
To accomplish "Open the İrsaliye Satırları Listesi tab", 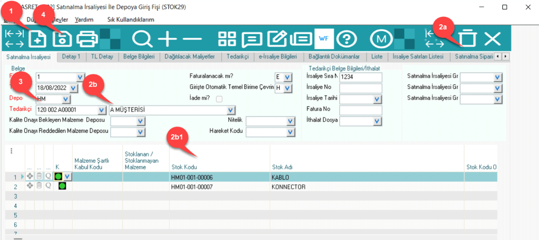I will coord(418,57).
